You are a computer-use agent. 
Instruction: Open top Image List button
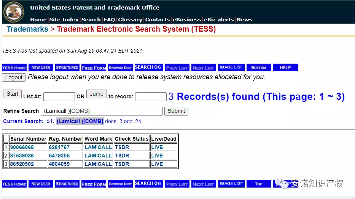(231, 67)
